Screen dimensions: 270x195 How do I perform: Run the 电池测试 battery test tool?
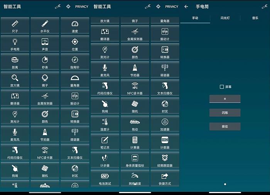click(x=105, y=178)
